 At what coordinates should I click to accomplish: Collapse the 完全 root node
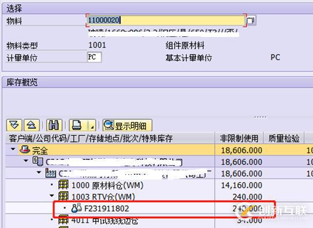[13, 149]
